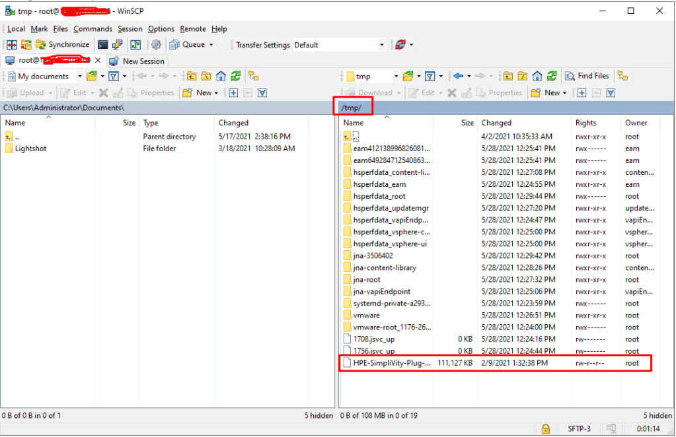Expand the remote tmp directory dropdown
Screen dimensions: 676x437
point(395,77)
